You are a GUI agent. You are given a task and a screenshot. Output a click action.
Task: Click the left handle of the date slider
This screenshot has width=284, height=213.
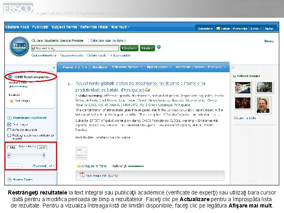pyautogui.click(x=9, y=155)
